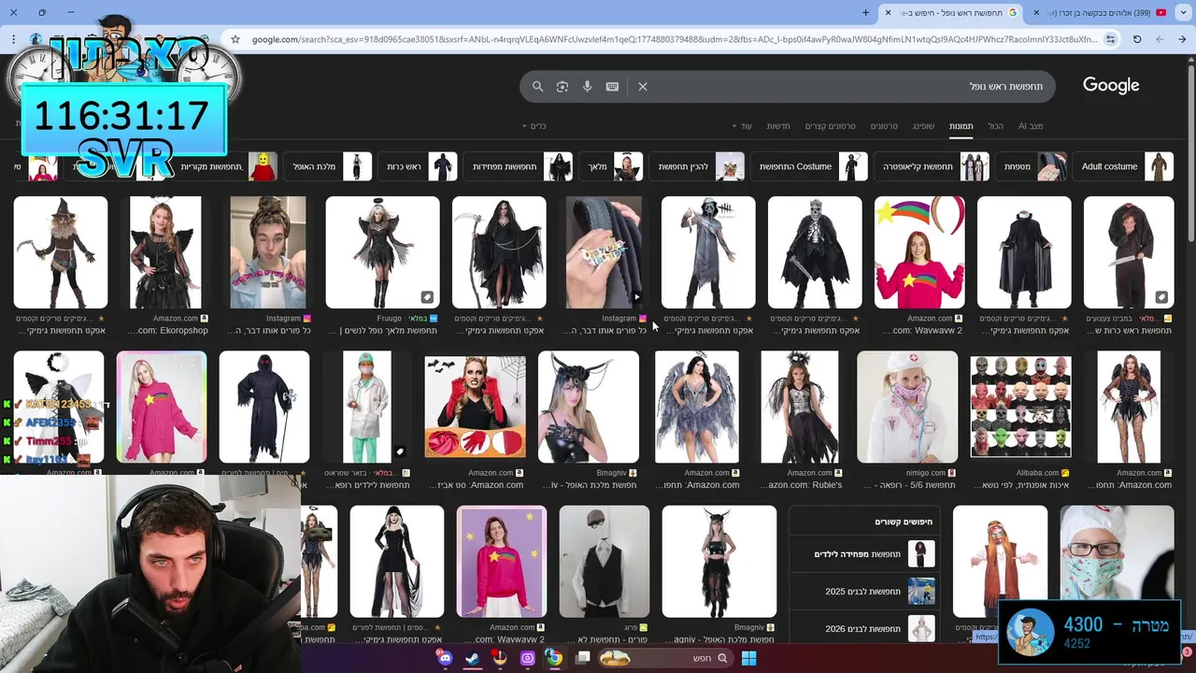The height and width of the screenshot is (673, 1196).
Task: Open the 'כלים' tools dropdown
Action: 534,126
